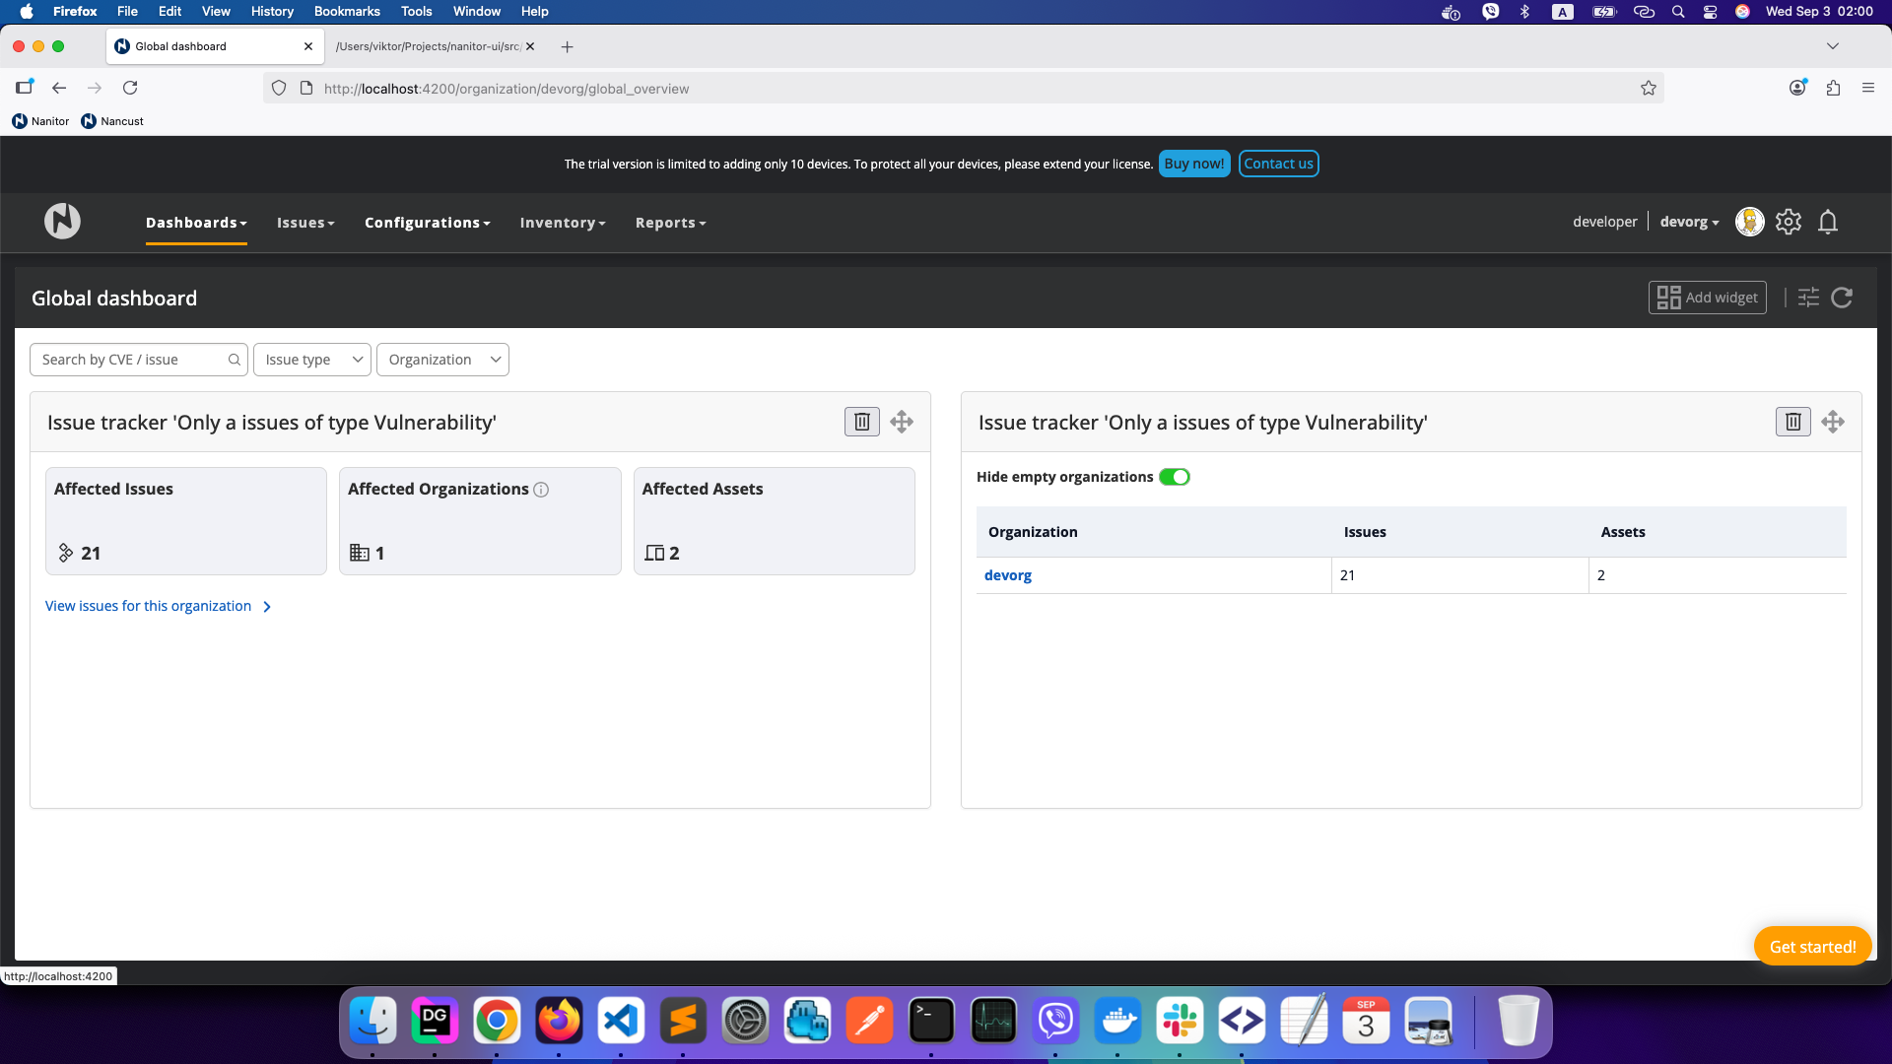Toggle Hide empty organizations switch

(x=1174, y=477)
